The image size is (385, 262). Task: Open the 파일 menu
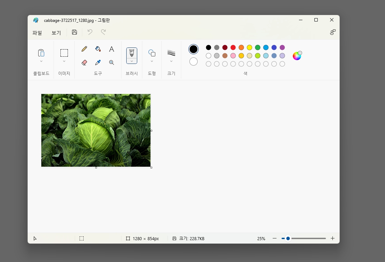point(37,33)
